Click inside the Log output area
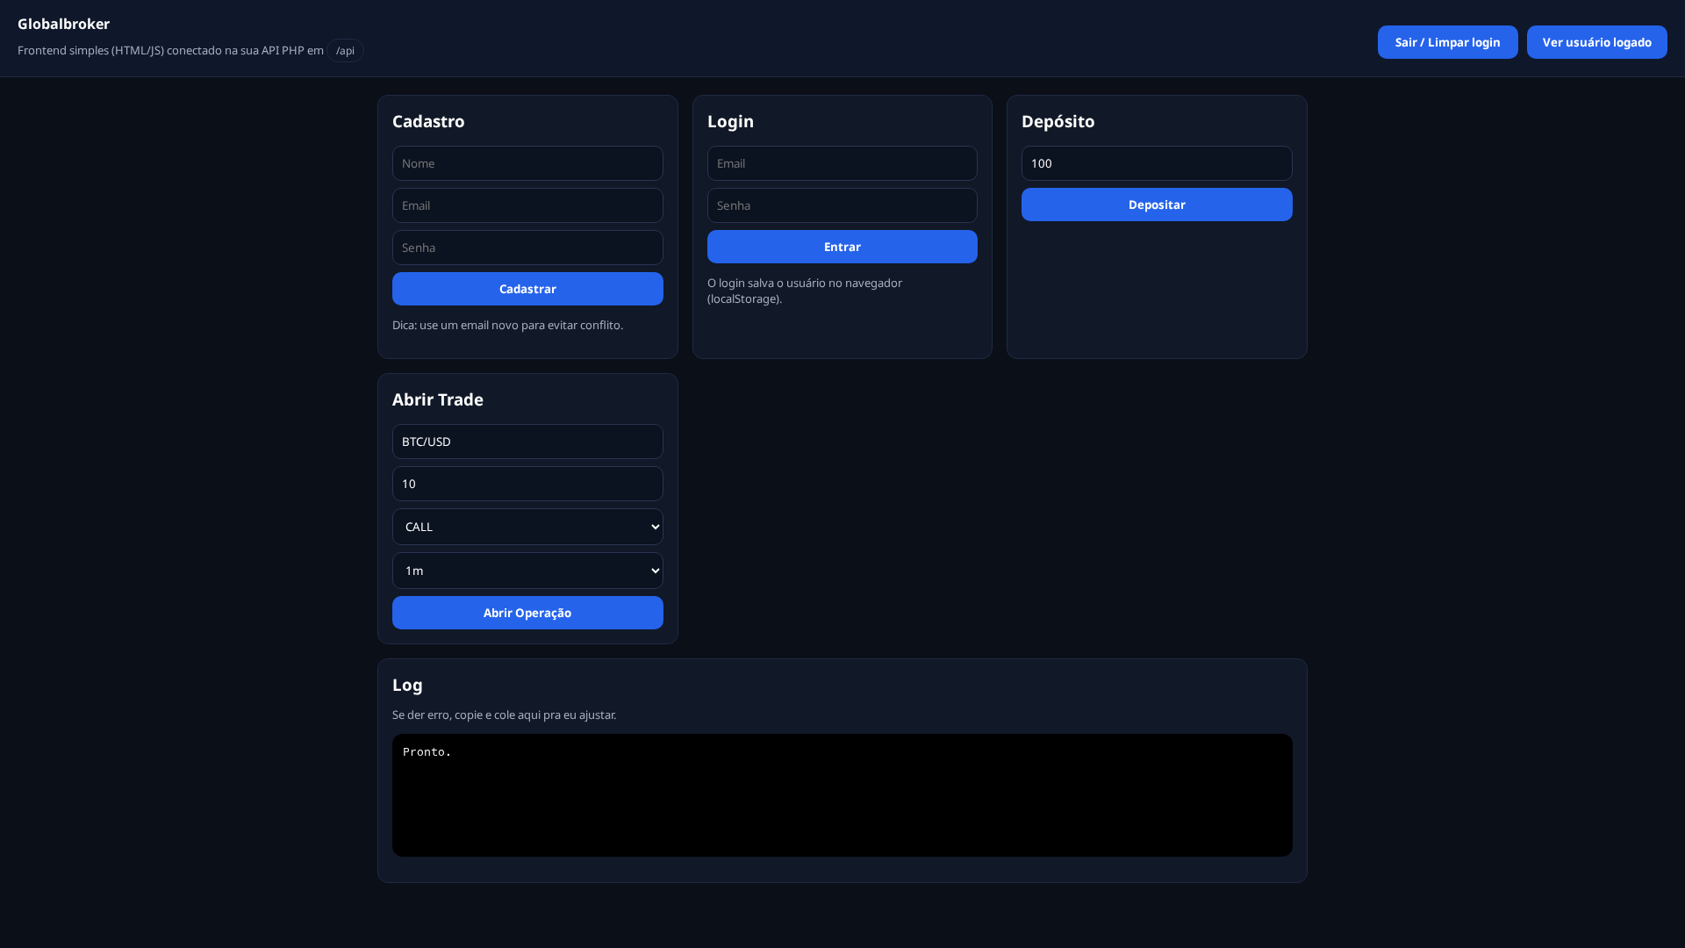Screen dimensions: 1685x948 842,794
